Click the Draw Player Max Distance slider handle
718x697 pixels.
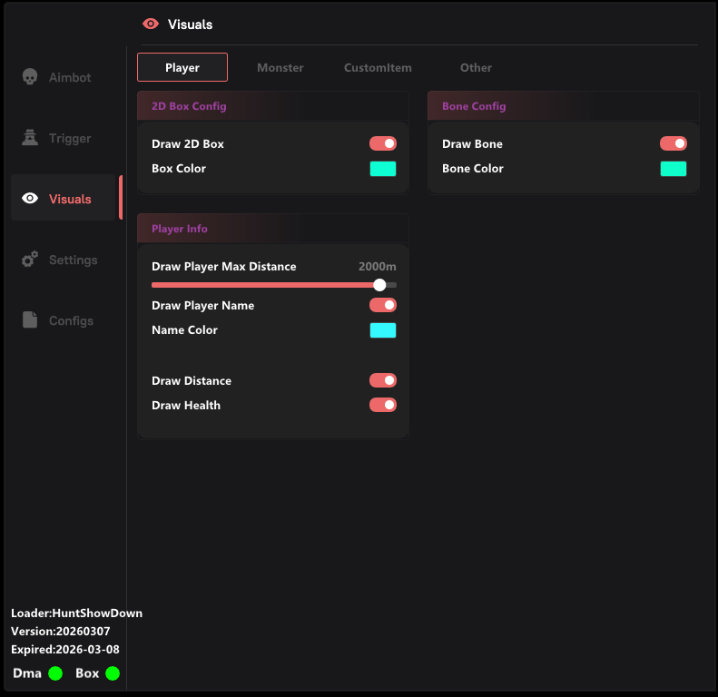click(379, 285)
